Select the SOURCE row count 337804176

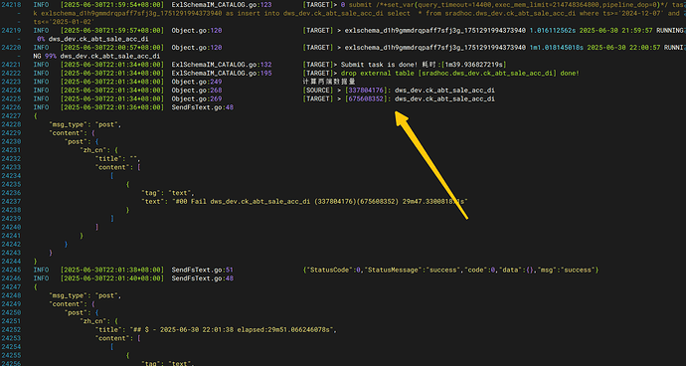point(366,91)
